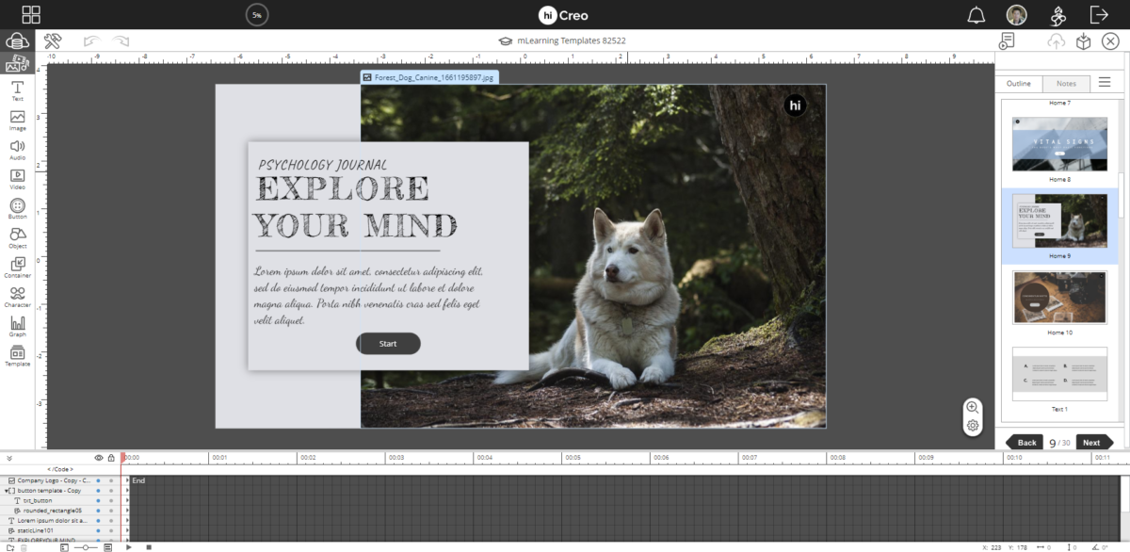Expand rounded_rectangle05 layer timeline arrow
Image resolution: width=1130 pixels, height=552 pixels.
(127, 511)
